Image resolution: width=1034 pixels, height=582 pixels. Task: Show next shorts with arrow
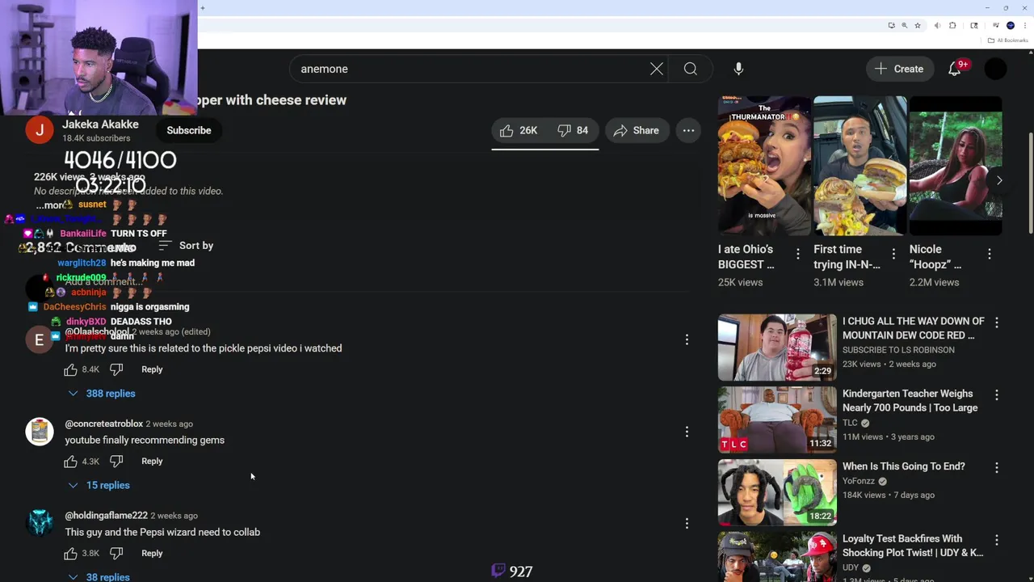click(x=999, y=180)
